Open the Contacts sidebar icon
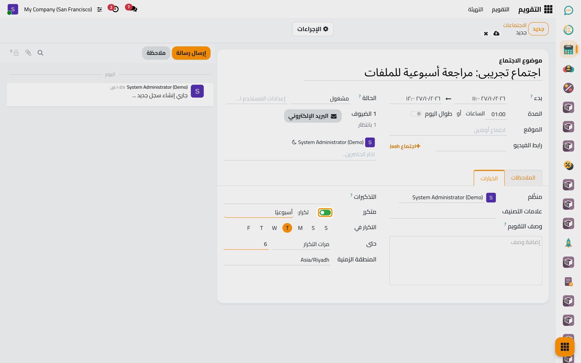Image resolution: width=581 pixels, height=363 pixels. (568, 69)
